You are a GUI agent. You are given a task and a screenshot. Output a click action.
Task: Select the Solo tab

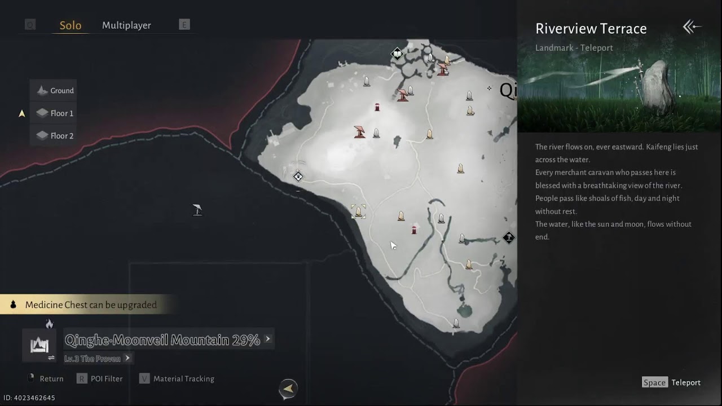point(71,25)
